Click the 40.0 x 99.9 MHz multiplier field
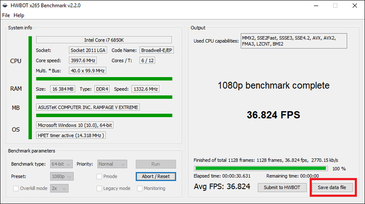Image resolution: width=365 pixels, height=204 pixels. coord(88,71)
